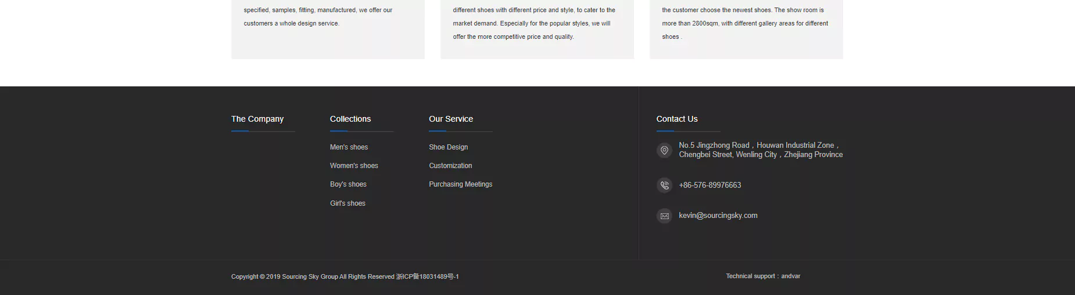Click the Our Service heading

tap(451, 119)
